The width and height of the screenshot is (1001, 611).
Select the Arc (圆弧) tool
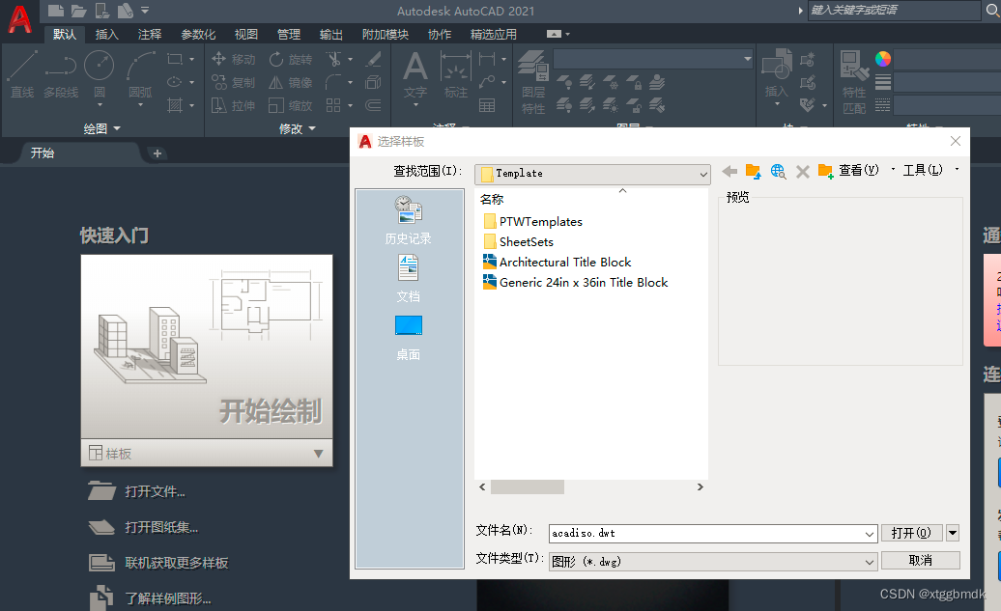(x=140, y=75)
